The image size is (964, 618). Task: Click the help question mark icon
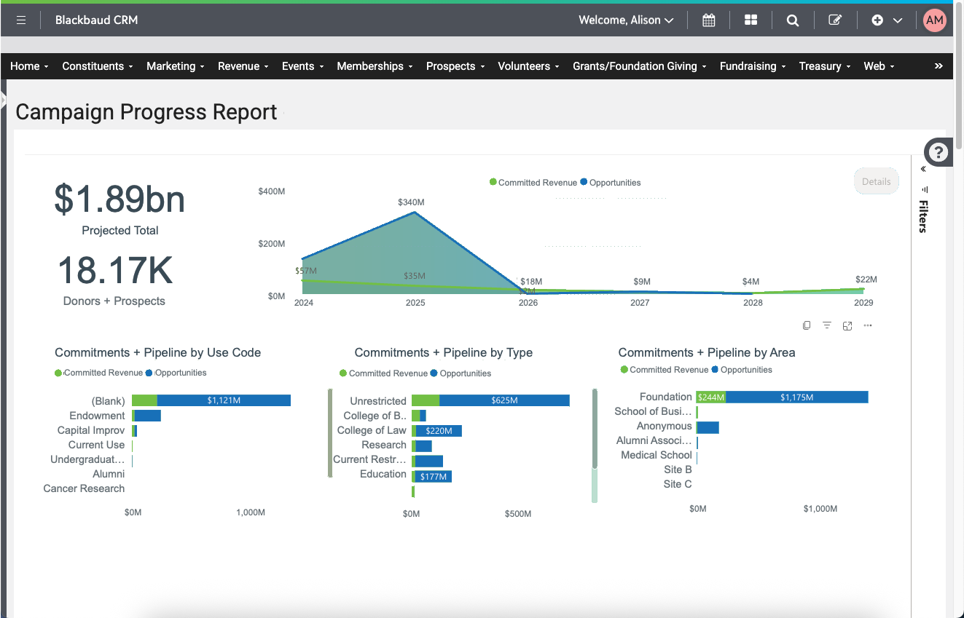[938, 152]
